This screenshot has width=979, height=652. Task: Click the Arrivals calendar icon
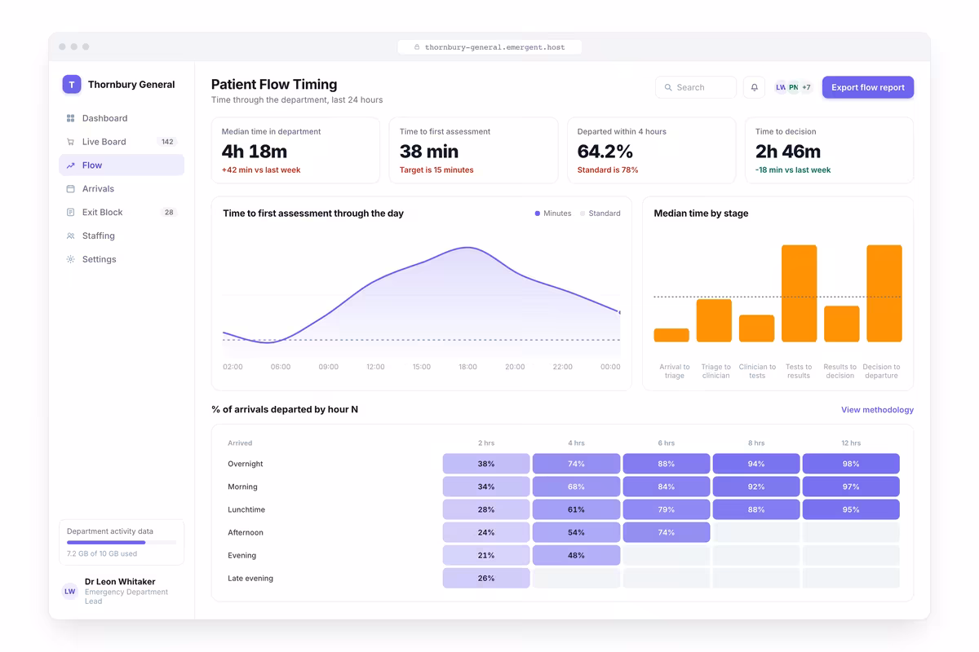(71, 189)
